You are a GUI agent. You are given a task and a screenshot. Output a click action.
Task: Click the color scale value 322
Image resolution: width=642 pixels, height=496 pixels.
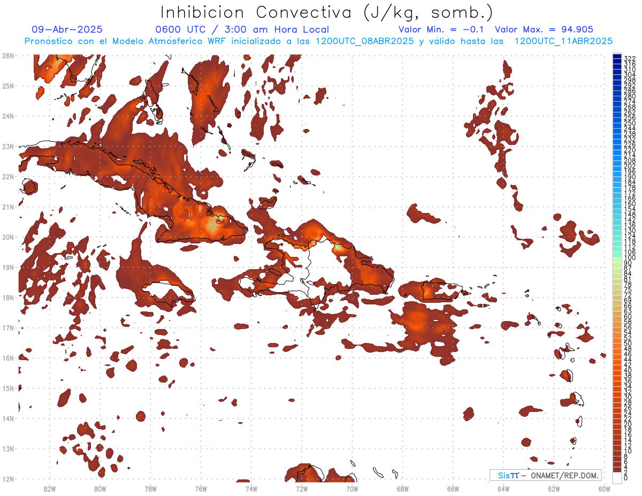pyautogui.click(x=630, y=59)
